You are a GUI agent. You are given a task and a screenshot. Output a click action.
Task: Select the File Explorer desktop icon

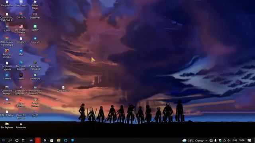tap(7, 126)
